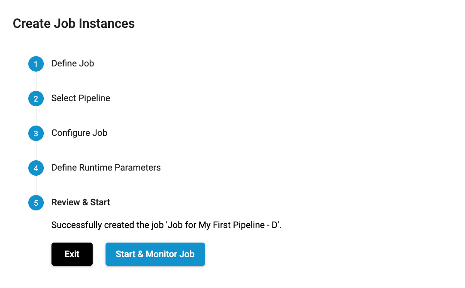The height and width of the screenshot is (288, 465).
Task: Navigate to Define Runtime Parameters step
Action: click(106, 168)
